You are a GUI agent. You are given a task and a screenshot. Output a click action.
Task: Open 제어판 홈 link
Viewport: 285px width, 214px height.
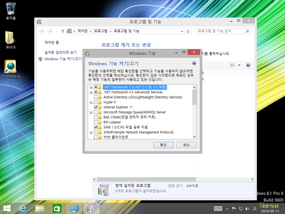pos(52,42)
